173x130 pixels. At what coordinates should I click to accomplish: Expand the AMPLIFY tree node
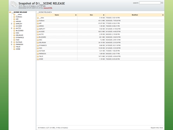click(12, 24)
